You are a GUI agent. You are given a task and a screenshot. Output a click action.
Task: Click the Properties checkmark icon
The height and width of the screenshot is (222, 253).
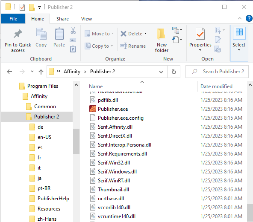[x=200, y=34]
